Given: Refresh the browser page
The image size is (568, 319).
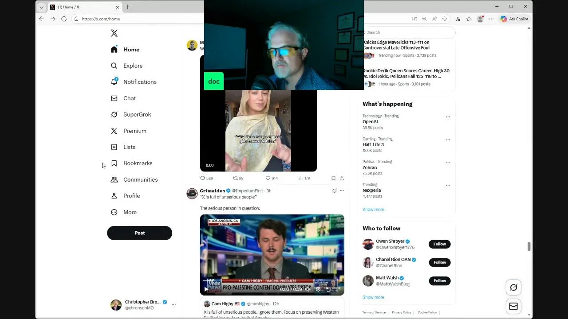Looking at the screenshot, I should (64, 19).
